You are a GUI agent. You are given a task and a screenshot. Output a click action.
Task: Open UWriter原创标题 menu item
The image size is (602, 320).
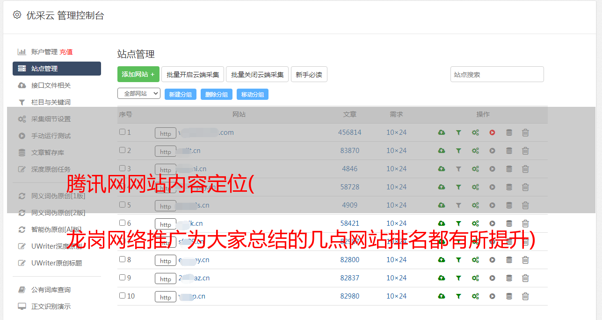coord(57,263)
